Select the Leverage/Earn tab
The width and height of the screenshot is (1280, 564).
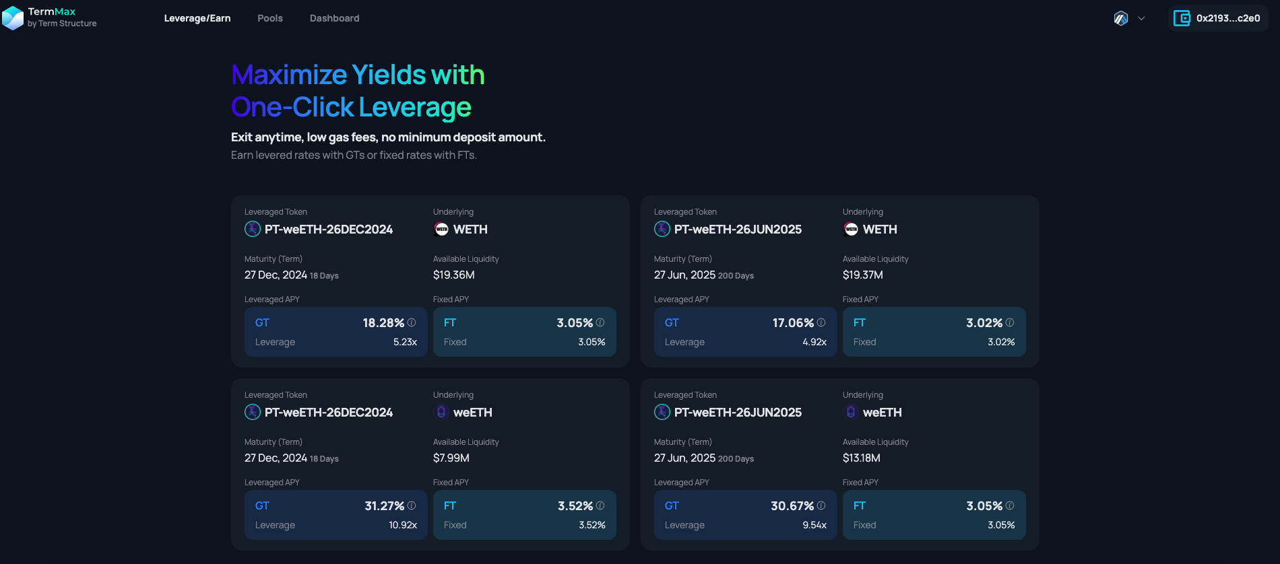coord(197,18)
